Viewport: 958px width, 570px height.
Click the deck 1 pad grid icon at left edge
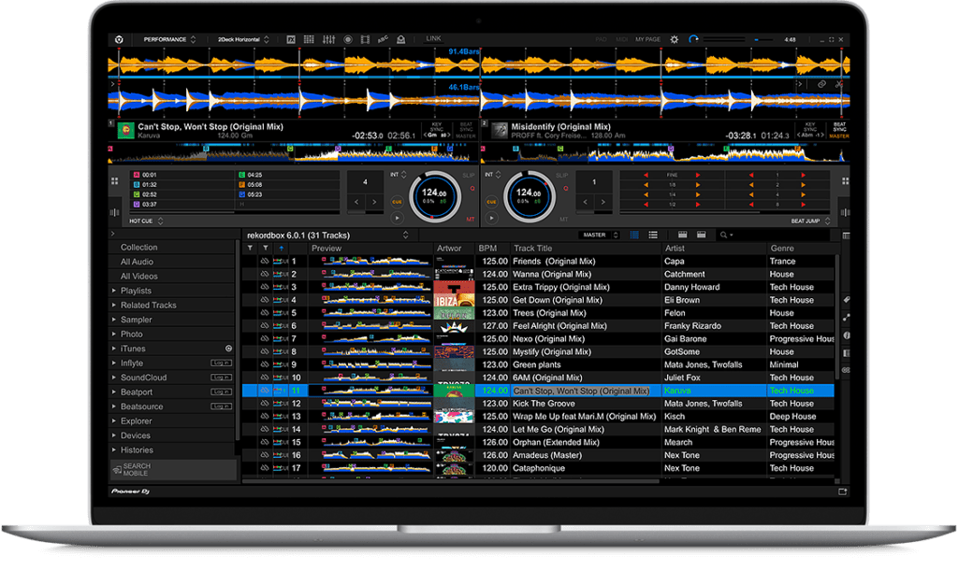click(114, 181)
